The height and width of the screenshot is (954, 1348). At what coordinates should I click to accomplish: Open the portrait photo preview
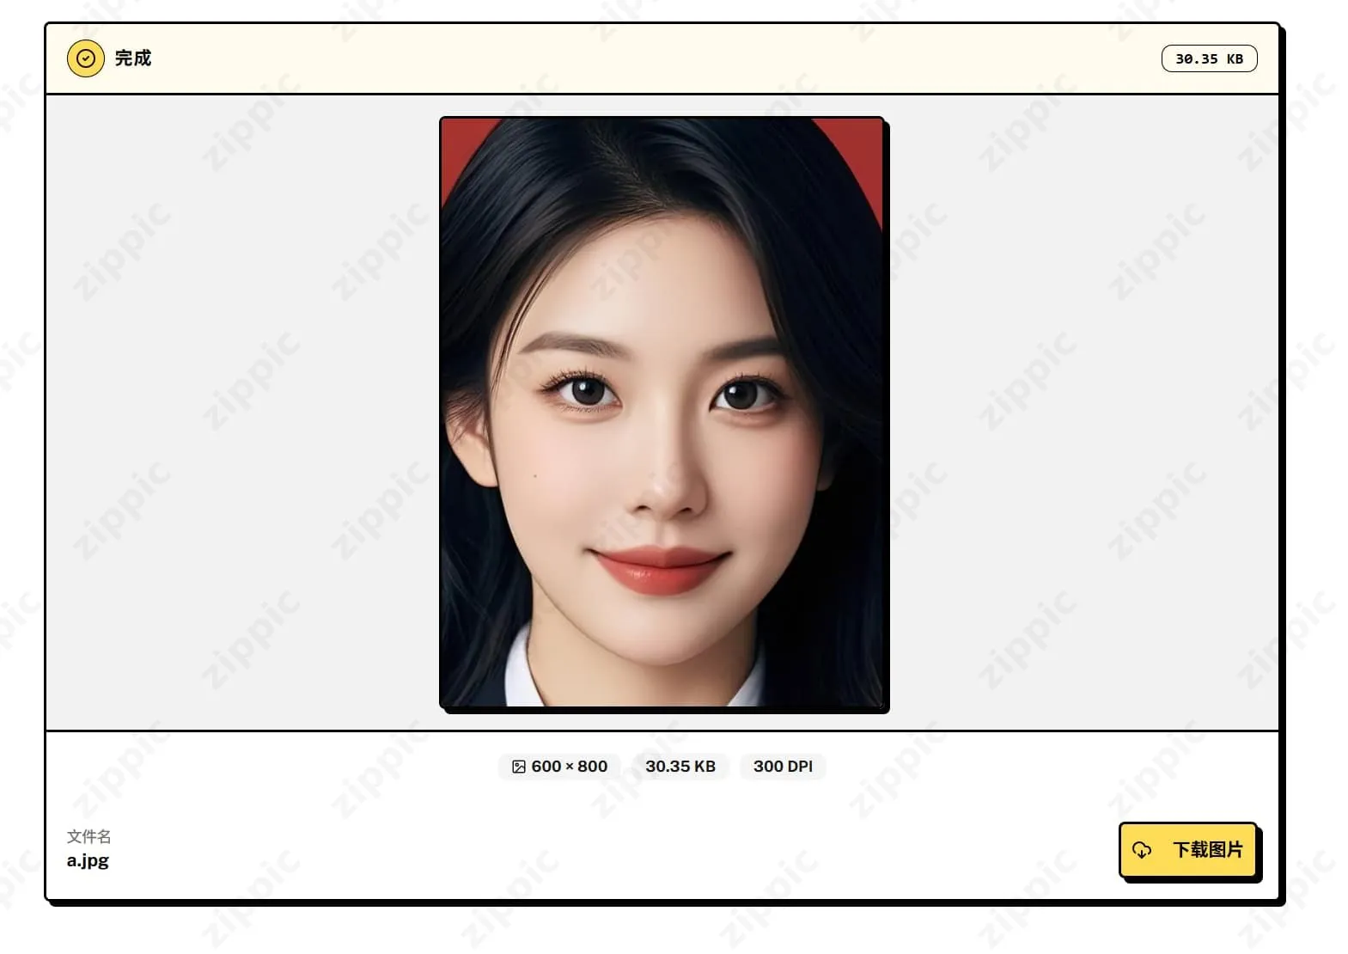[662, 413]
